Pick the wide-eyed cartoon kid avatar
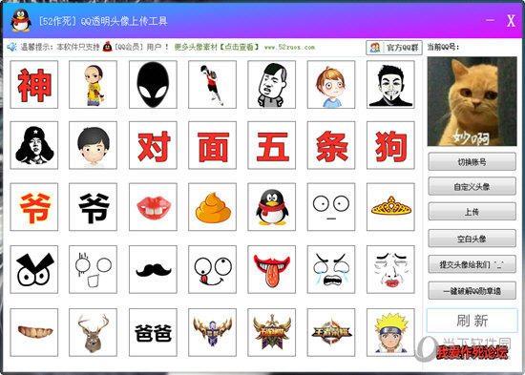This screenshot has width=525, height=375. pyautogui.click(x=331, y=84)
